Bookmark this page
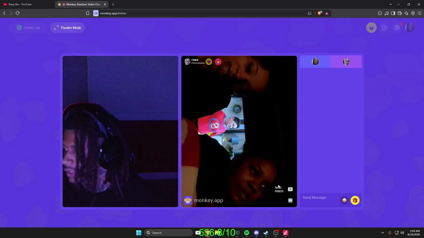The width and height of the screenshot is (424, 238). coord(87,13)
